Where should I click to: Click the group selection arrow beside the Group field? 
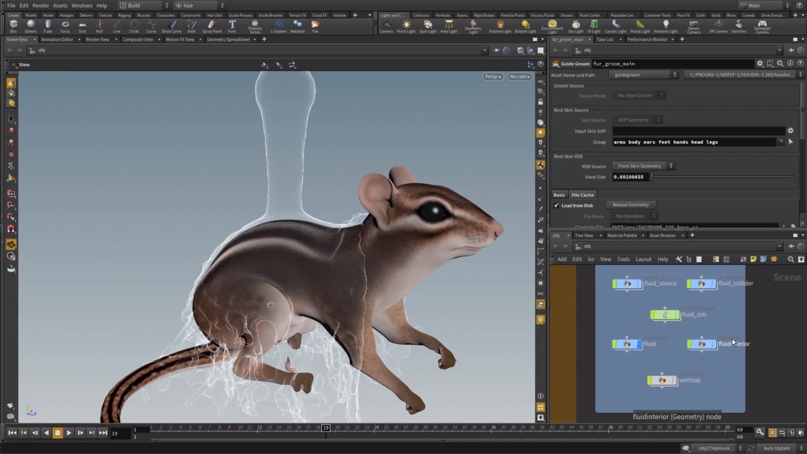pos(790,142)
